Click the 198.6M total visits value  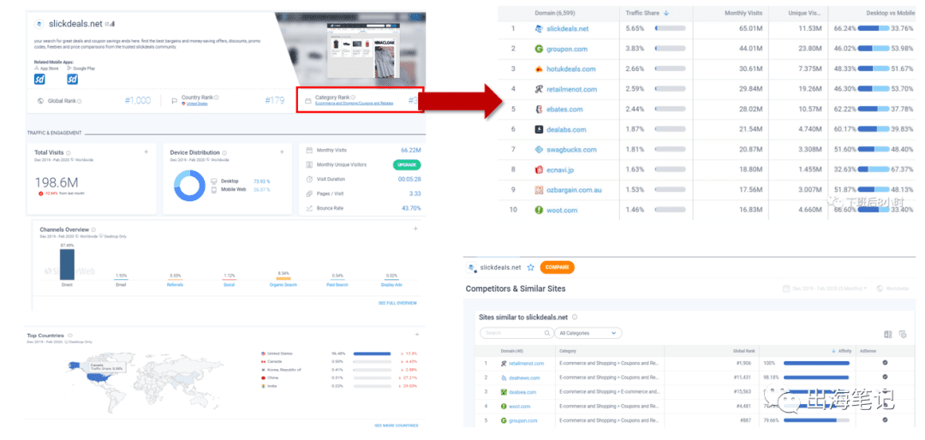click(x=57, y=182)
